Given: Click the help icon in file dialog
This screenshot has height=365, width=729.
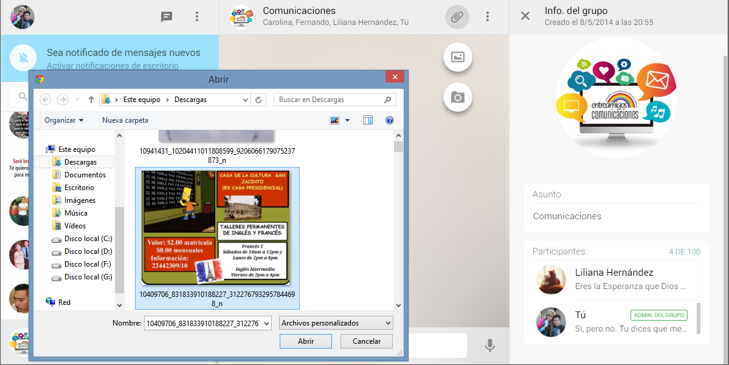Looking at the screenshot, I should pos(390,120).
